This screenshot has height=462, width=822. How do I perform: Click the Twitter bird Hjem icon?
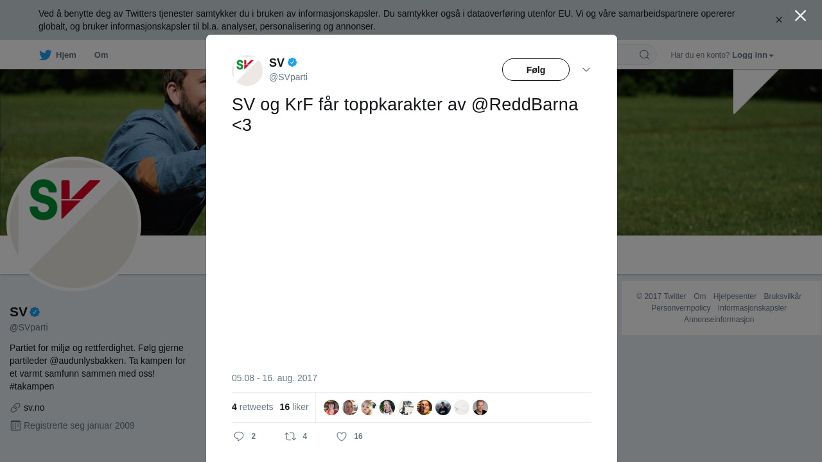coord(45,55)
